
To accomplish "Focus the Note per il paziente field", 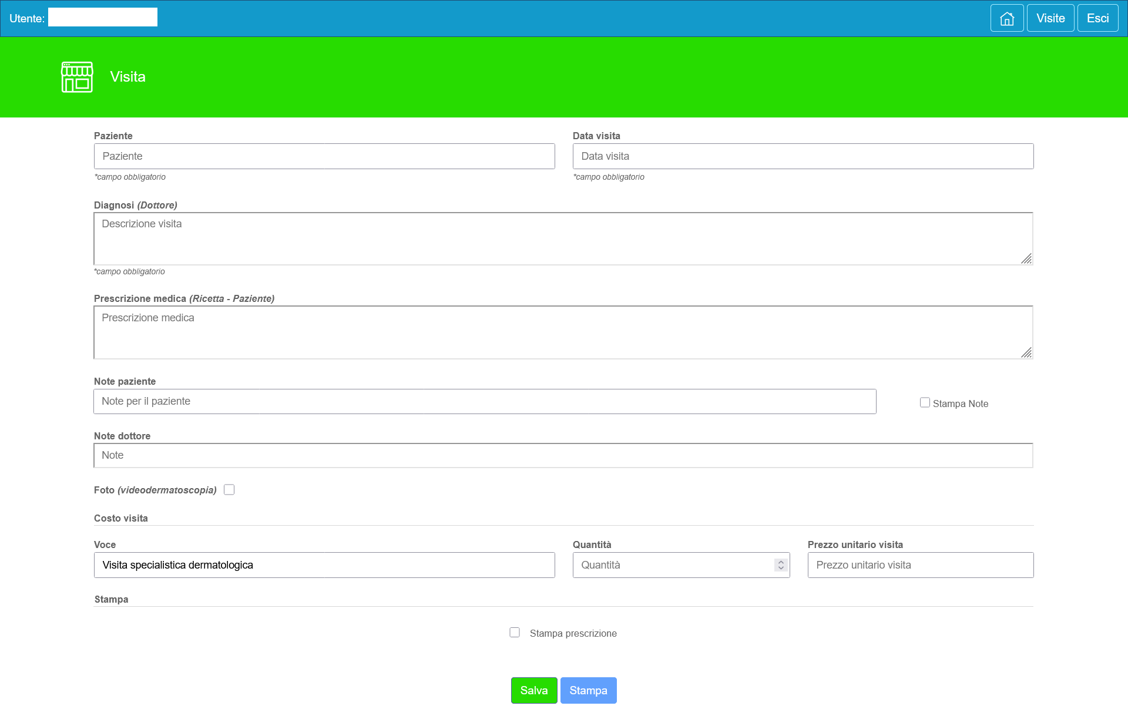I will pos(485,401).
